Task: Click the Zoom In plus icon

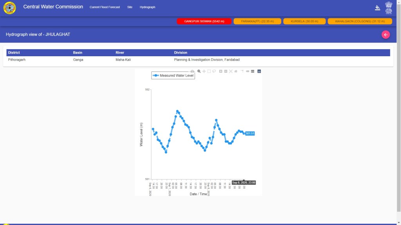Action: 221,71
